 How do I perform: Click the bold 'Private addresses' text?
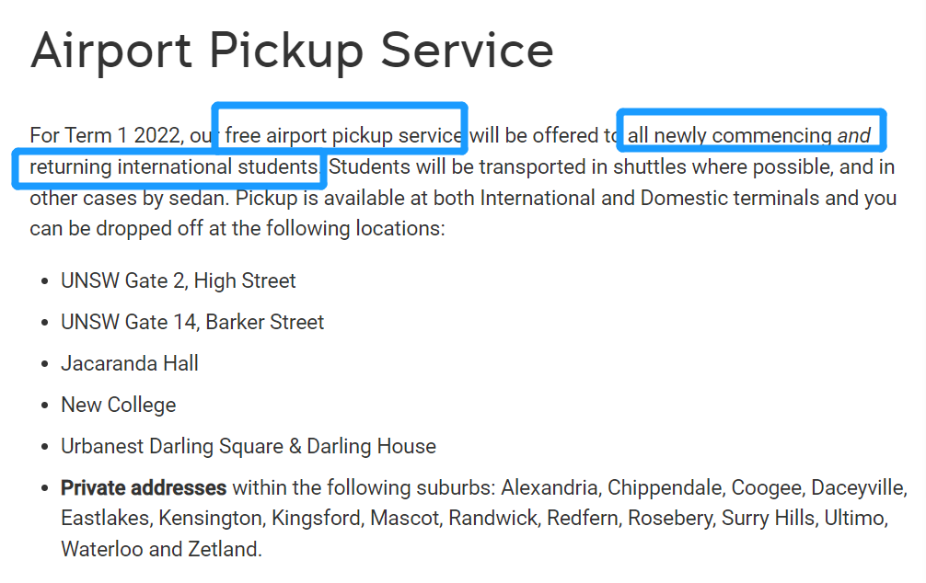(144, 487)
